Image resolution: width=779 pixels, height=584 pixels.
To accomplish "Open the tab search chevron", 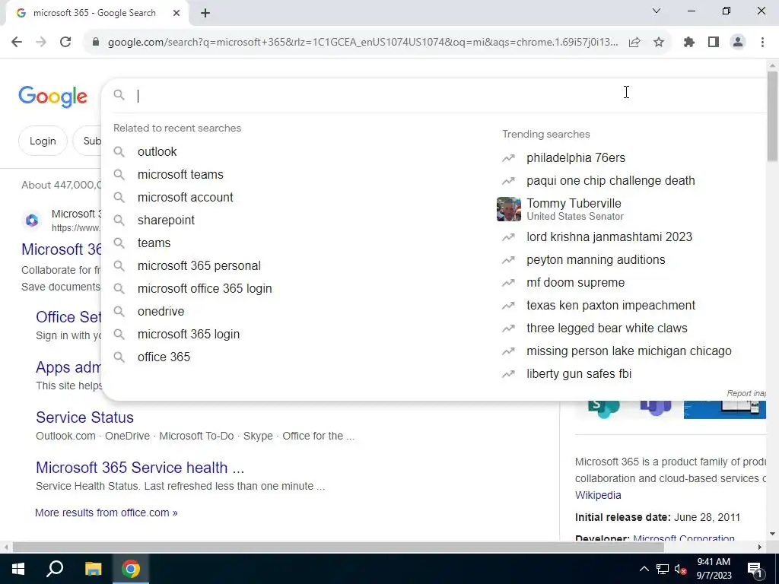I will [x=657, y=11].
